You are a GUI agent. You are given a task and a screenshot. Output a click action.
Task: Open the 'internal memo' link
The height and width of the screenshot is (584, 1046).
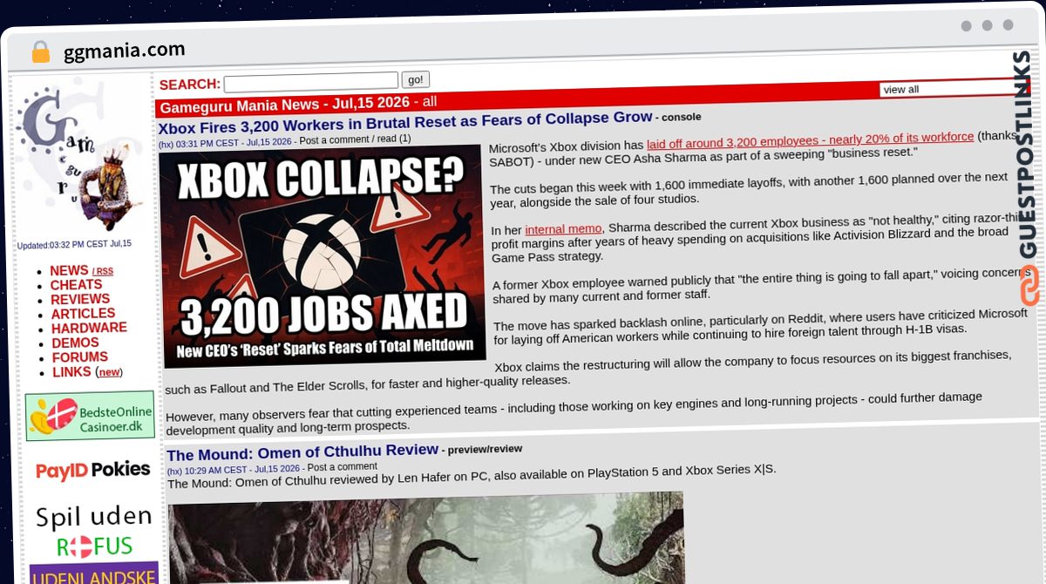coord(563,229)
